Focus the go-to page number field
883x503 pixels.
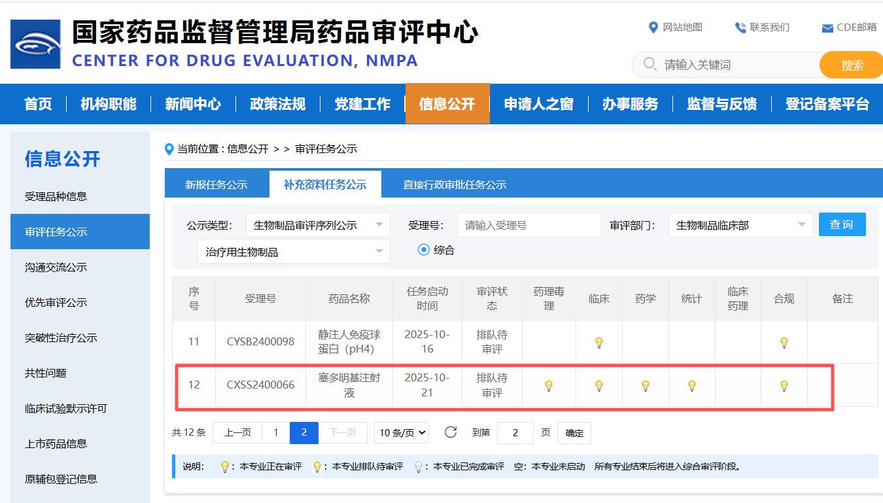515,433
